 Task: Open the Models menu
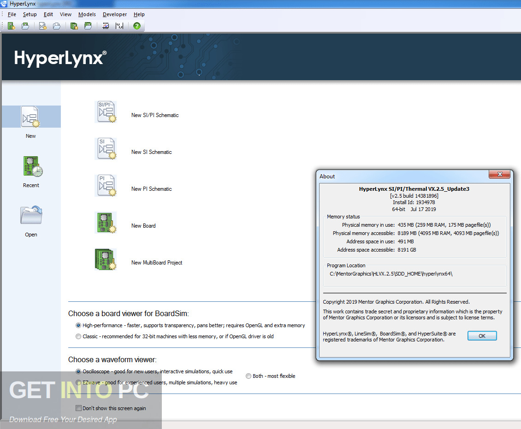click(87, 14)
